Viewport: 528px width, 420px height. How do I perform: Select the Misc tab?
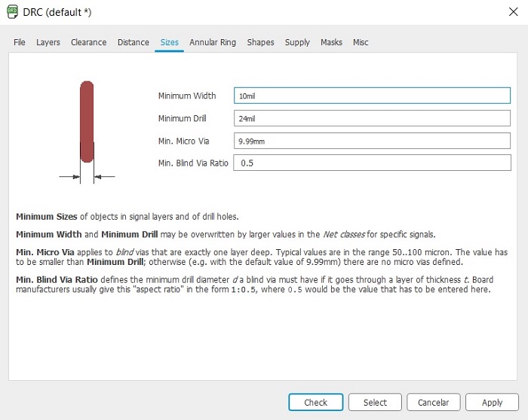point(361,42)
